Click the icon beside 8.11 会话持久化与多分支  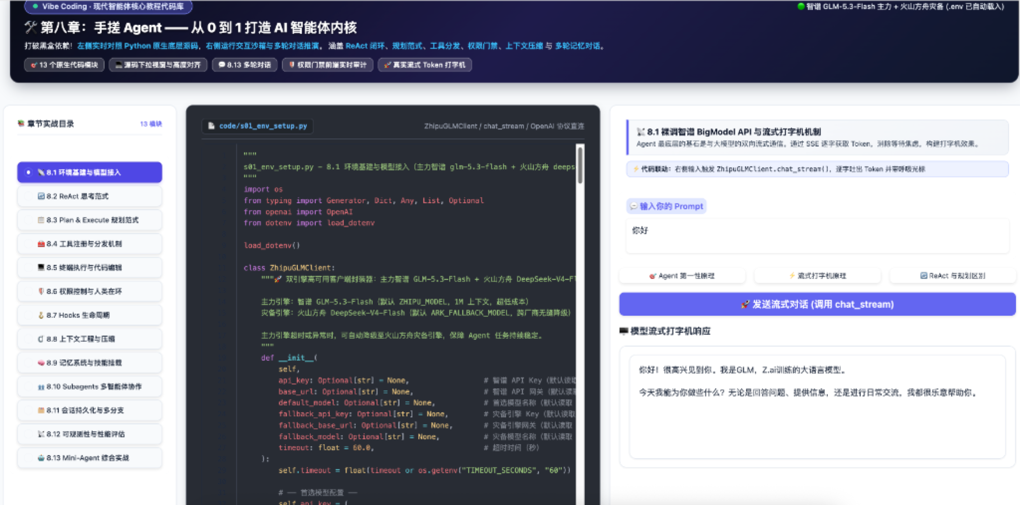pyautogui.click(x=41, y=410)
